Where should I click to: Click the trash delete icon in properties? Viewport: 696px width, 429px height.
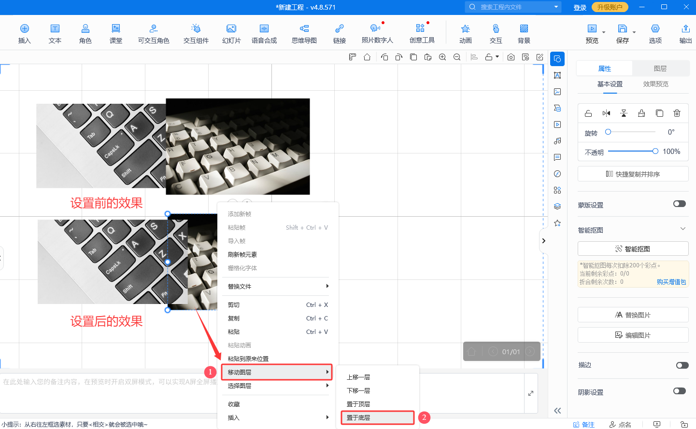coord(677,113)
